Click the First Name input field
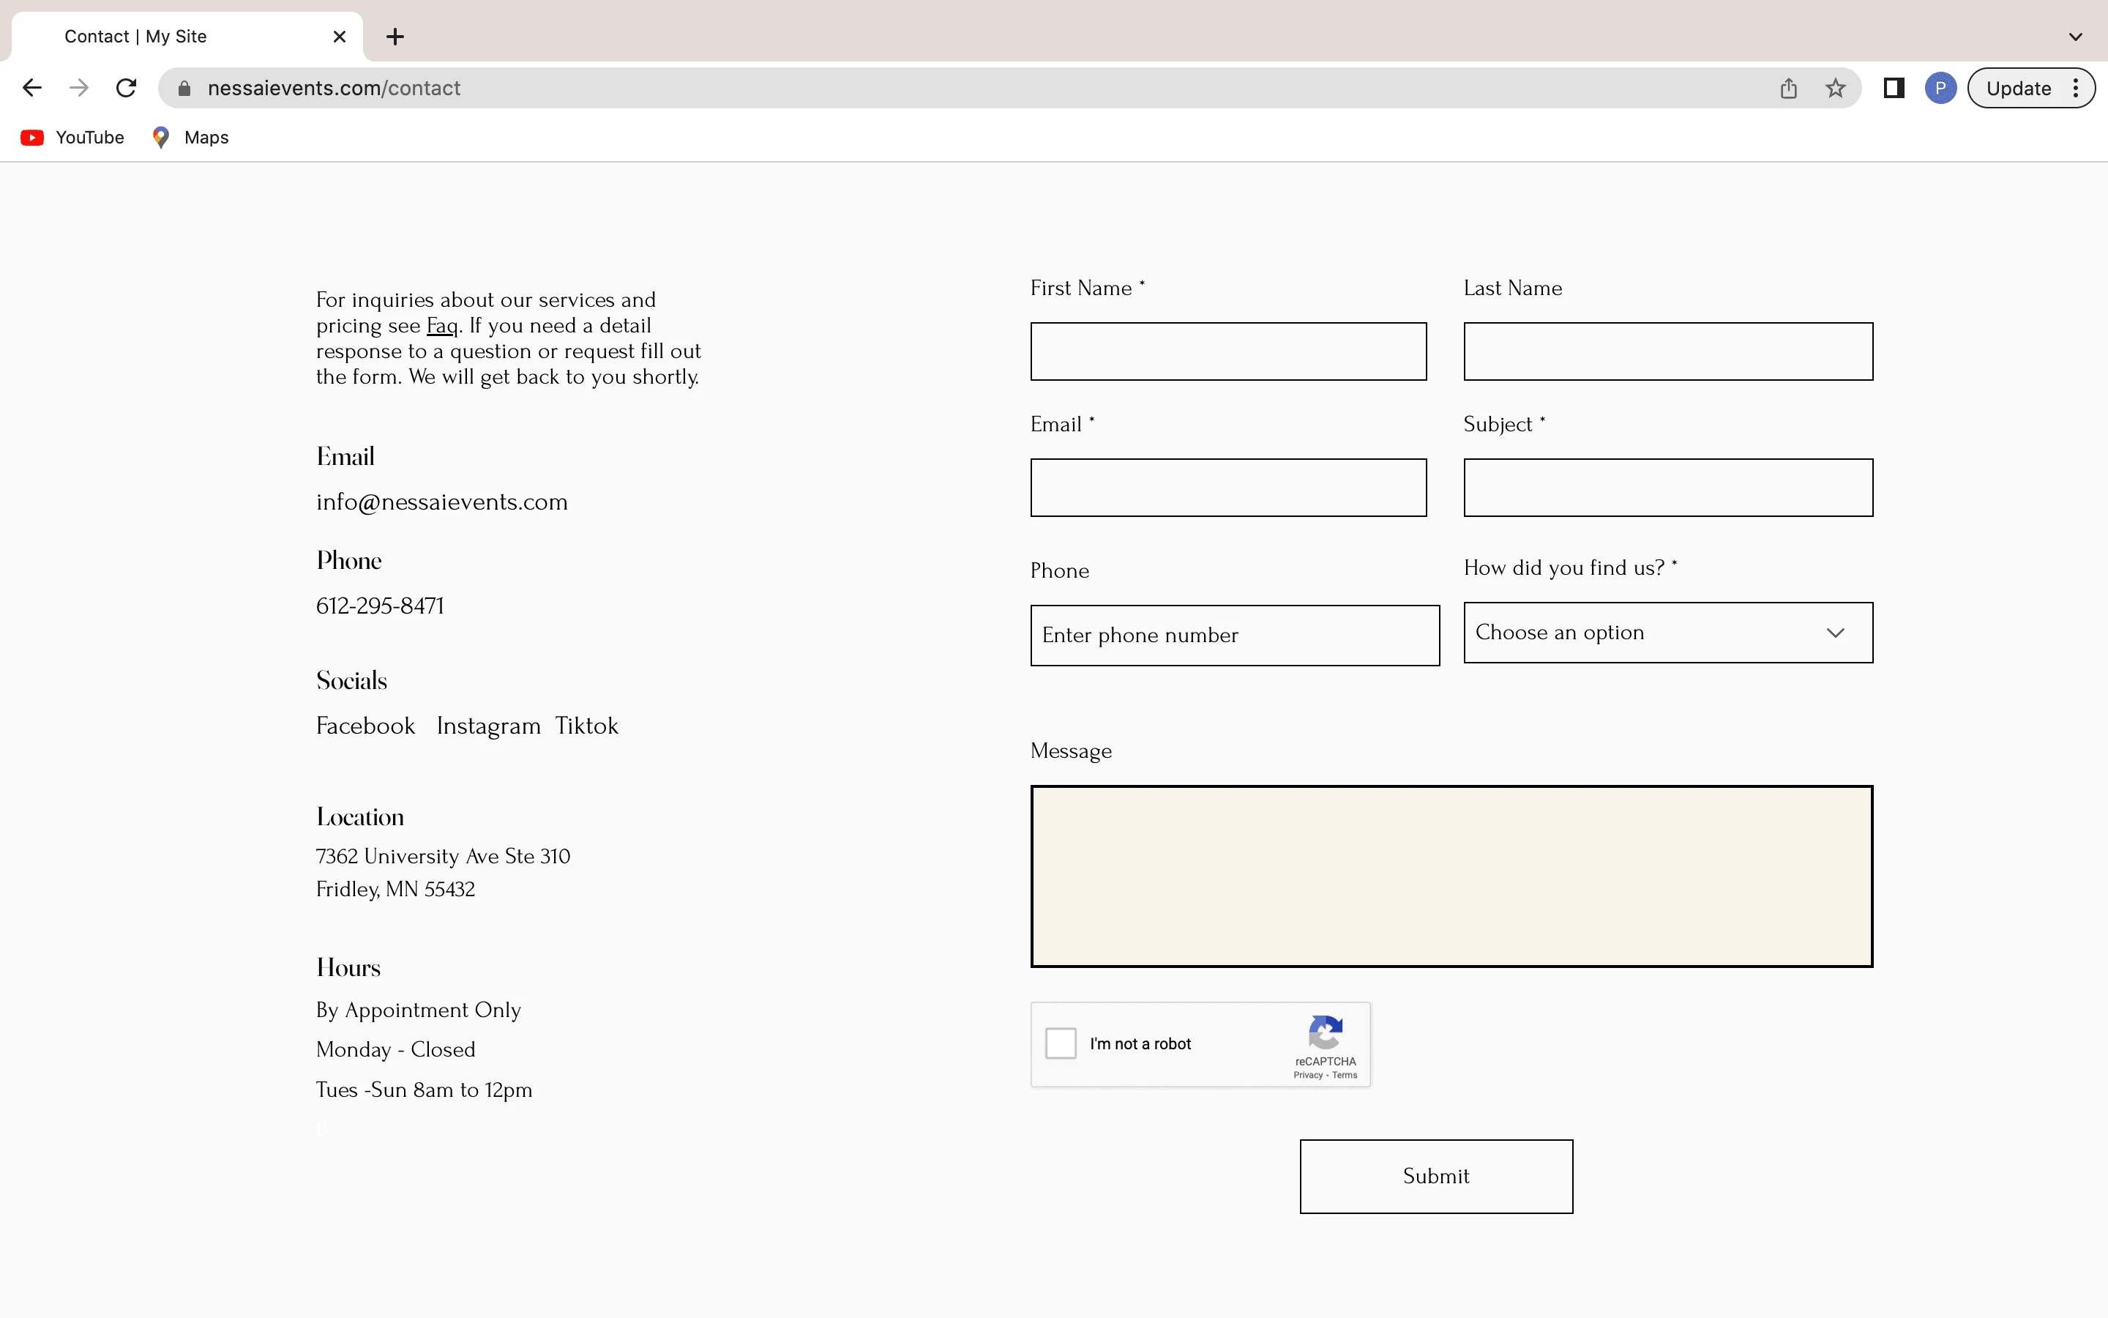2108x1318 pixels. [1227, 351]
